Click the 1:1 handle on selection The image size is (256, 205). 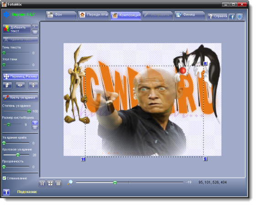pos(83,159)
